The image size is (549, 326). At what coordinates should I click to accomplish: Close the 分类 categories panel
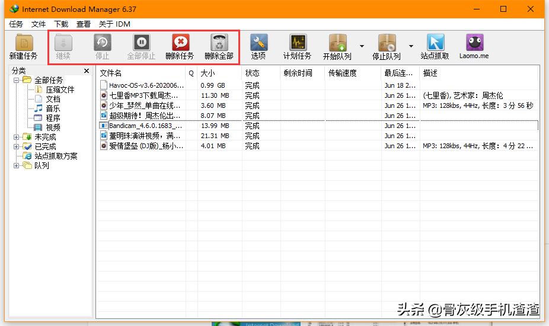coord(87,71)
